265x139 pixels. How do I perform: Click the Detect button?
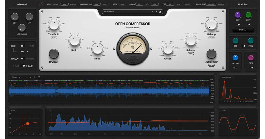coord(243,30)
